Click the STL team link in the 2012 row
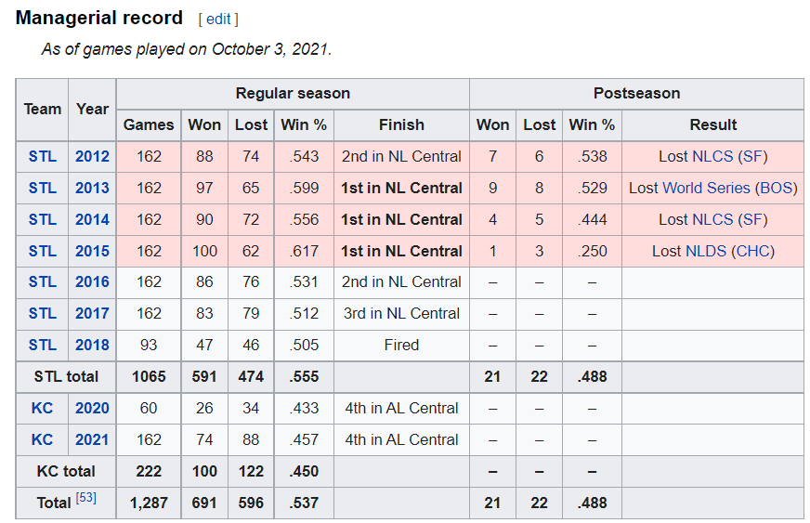This screenshot has width=810, height=523. click(x=43, y=156)
